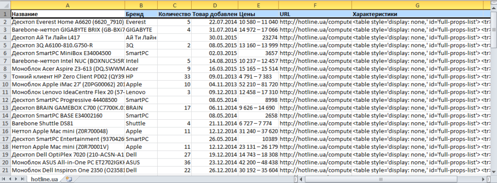
Task: Click the 'Количество' header cell
Action: point(174,14)
